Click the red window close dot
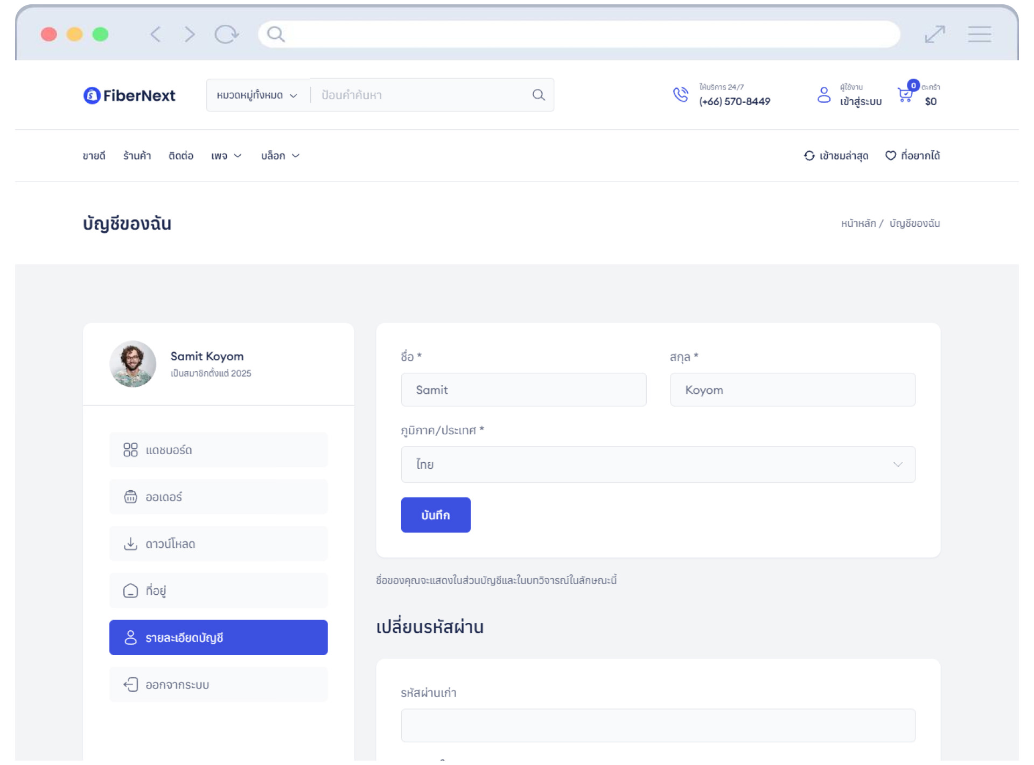Viewport: 1034px width, 765px height. pos(49,34)
